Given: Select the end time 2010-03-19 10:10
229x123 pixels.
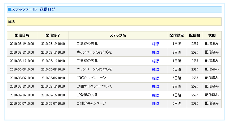Looking at the screenshot, I should 53,44.
